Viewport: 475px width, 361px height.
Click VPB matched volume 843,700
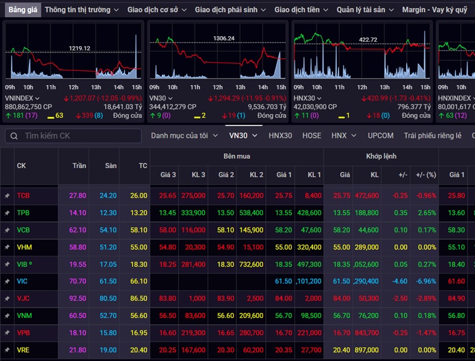tap(367, 333)
